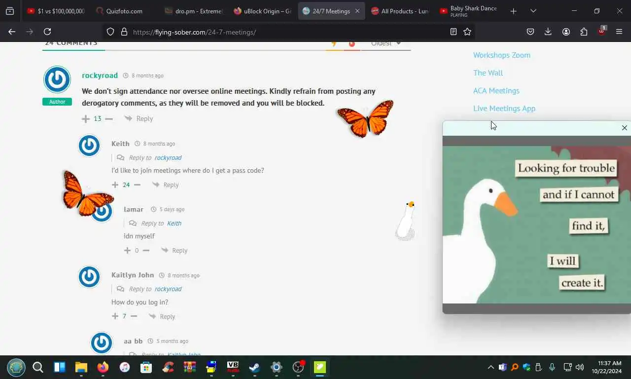Screen dimensions: 631x379
Task: Switch to the $1 vs $100,000,000 tab
Action: [56, 11]
